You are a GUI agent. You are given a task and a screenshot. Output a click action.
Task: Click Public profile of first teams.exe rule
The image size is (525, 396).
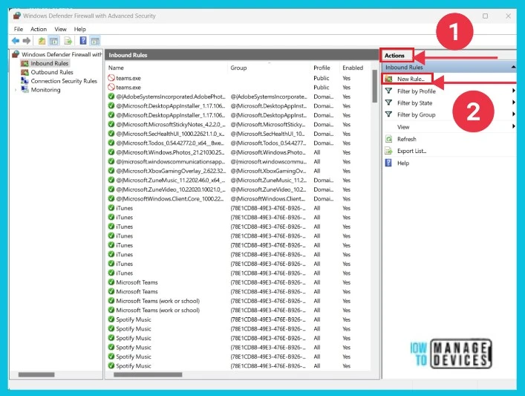point(322,78)
